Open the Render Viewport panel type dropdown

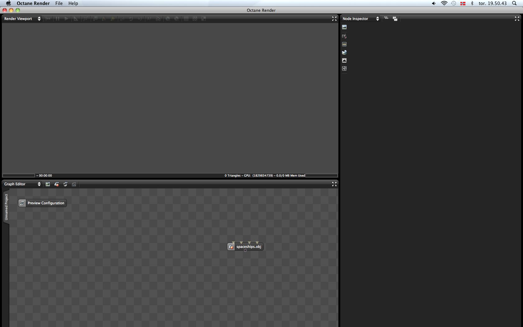coord(22,19)
